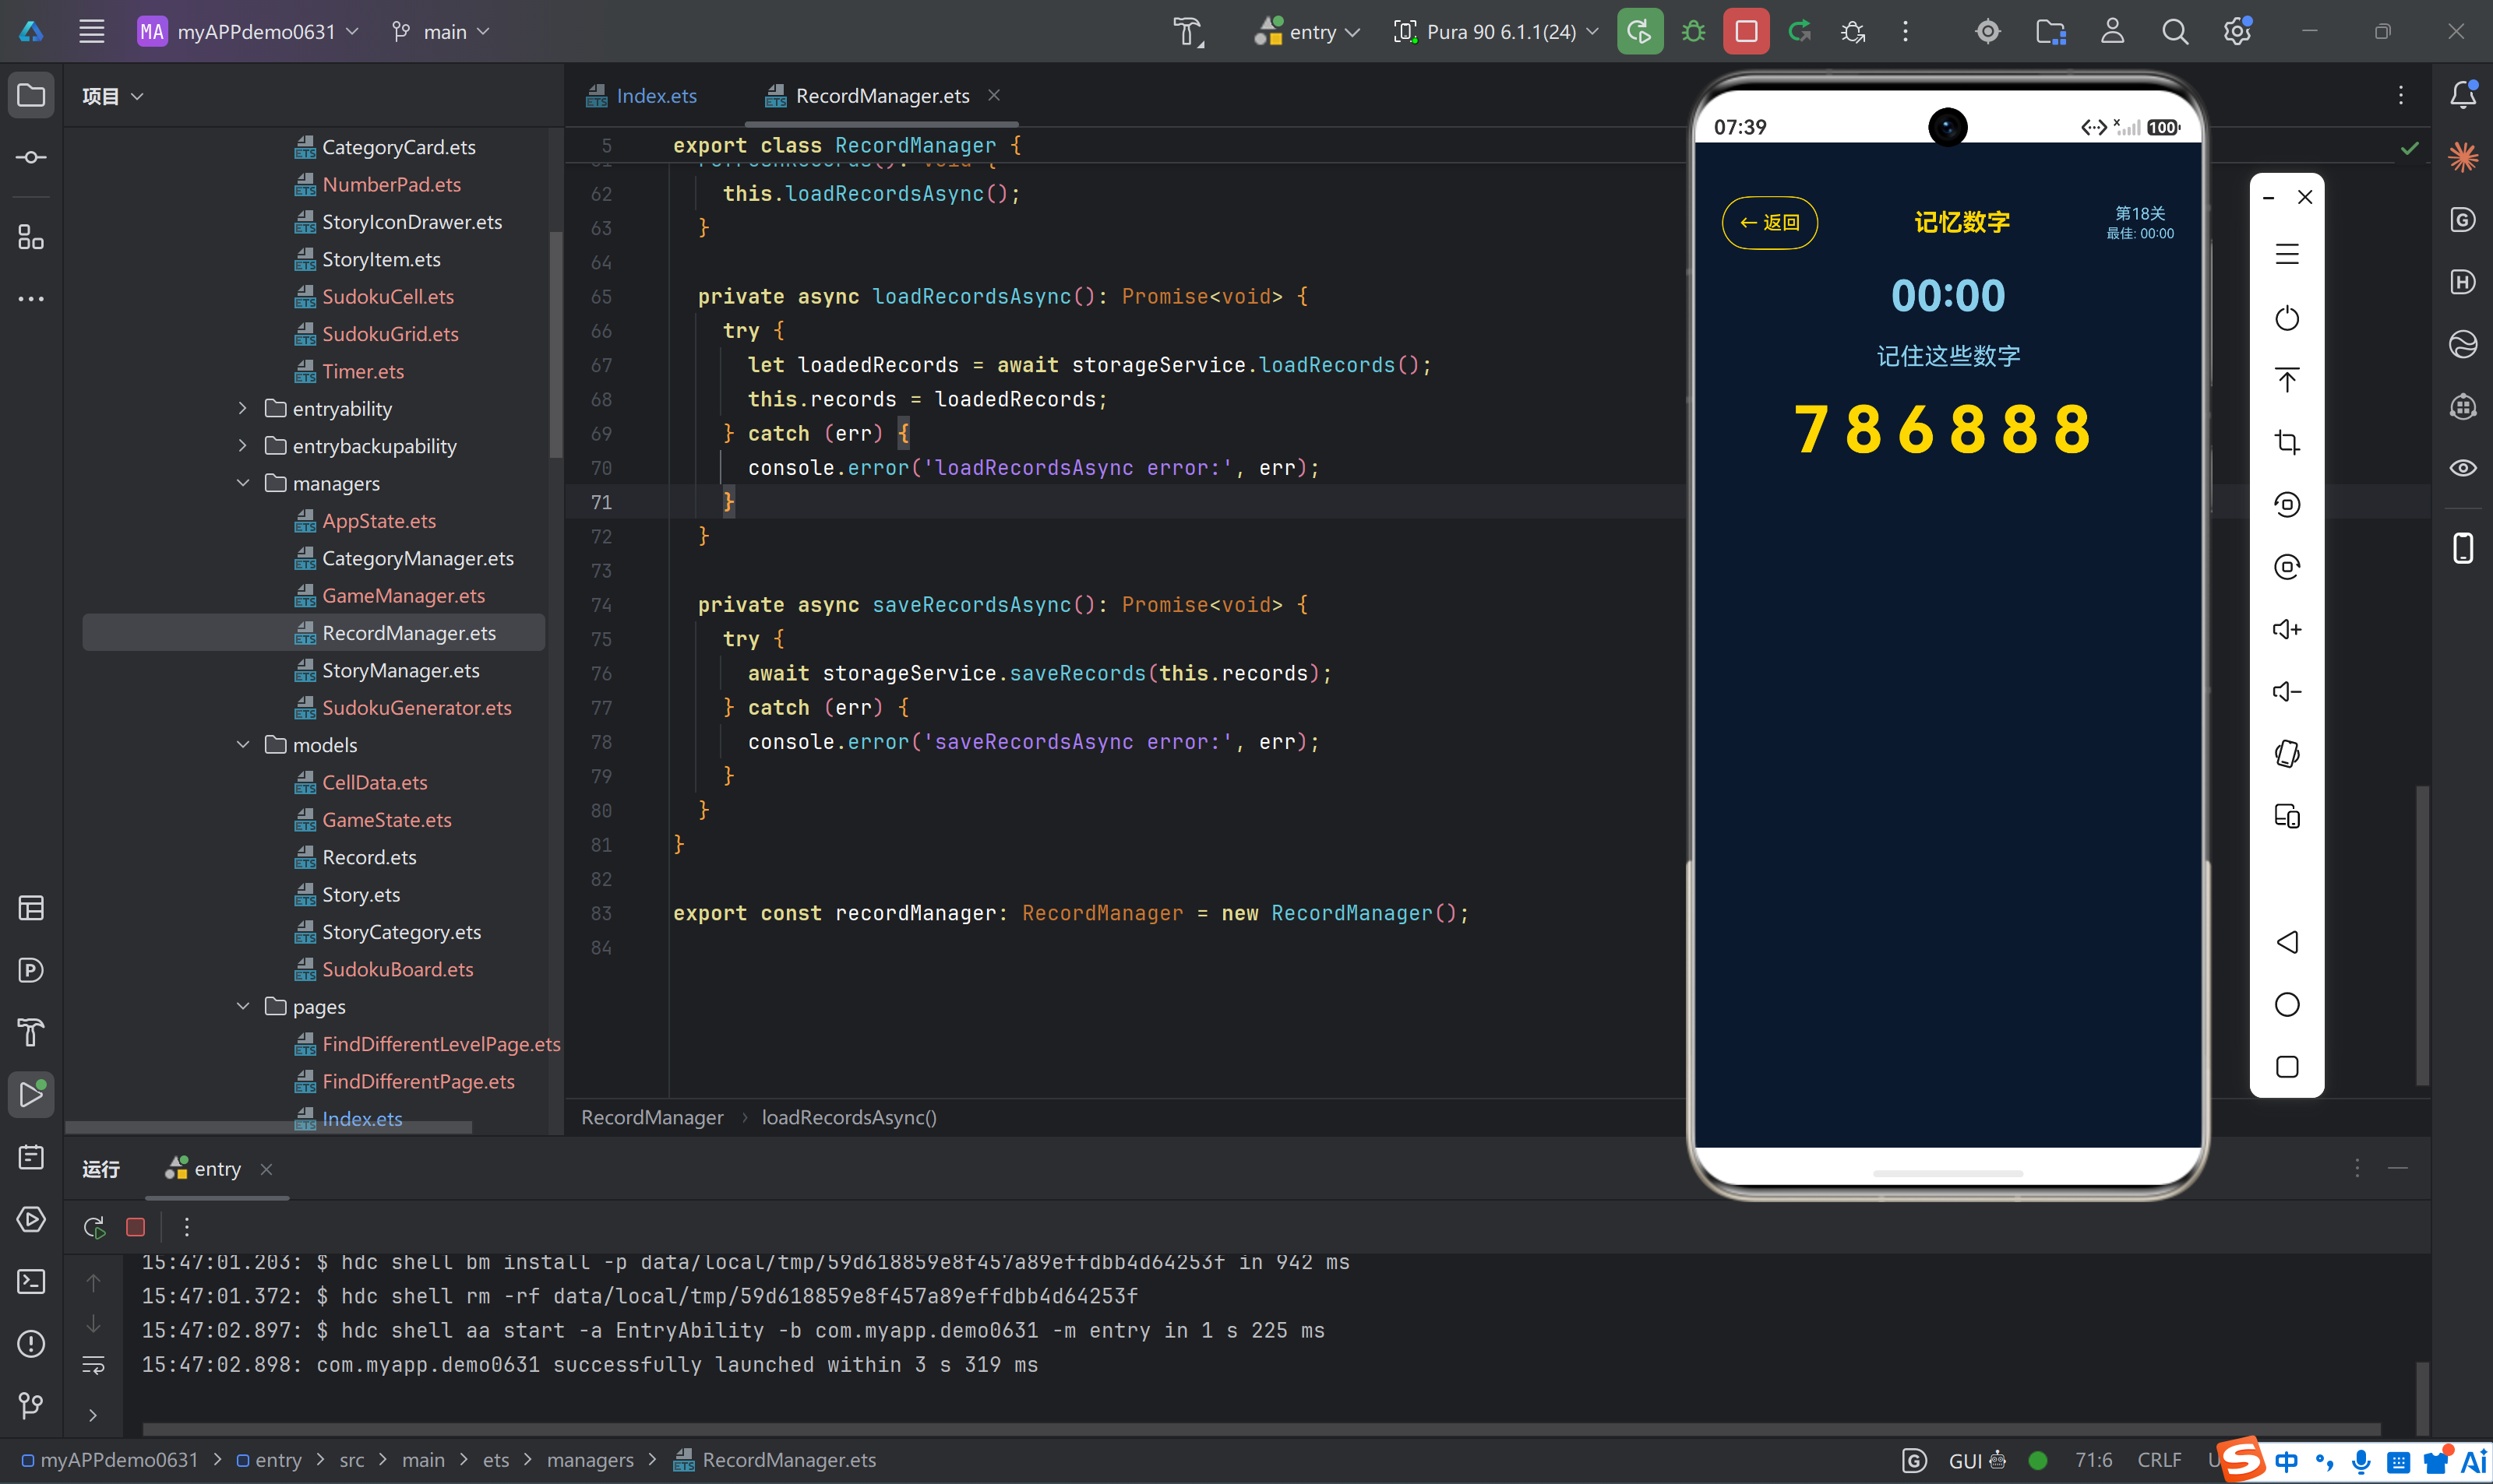Select the entry tab in Run panel
The height and width of the screenshot is (1484, 2493).
pyautogui.click(x=204, y=1168)
